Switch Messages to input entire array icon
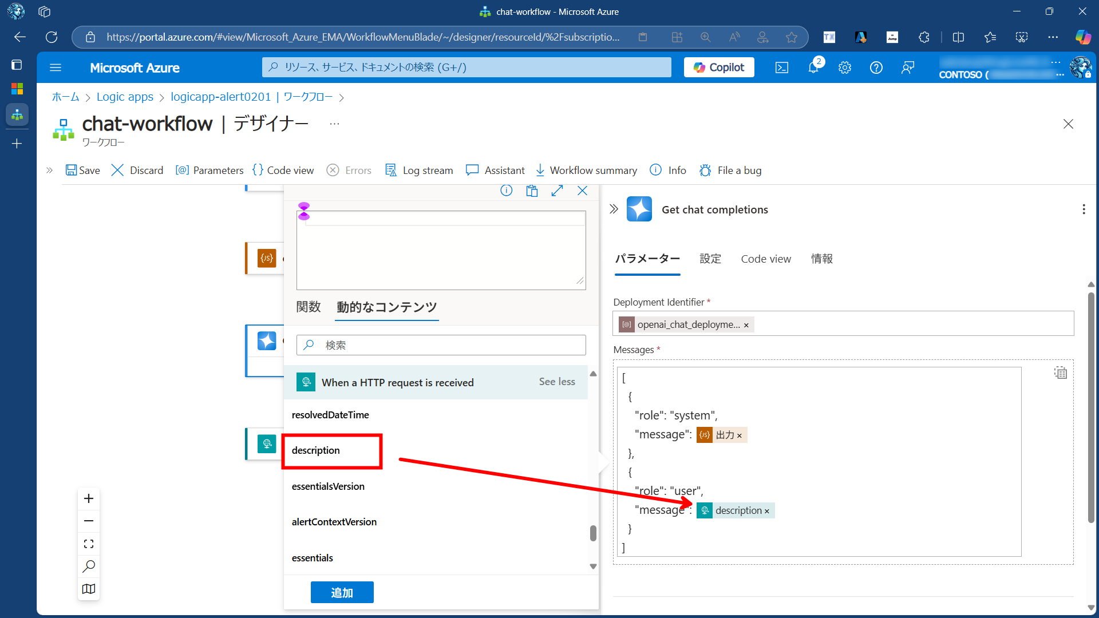The height and width of the screenshot is (618, 1099). tap(1060, 373)
